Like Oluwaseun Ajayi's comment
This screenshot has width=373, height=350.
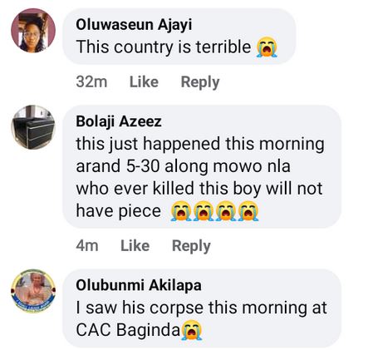(144, 81)
